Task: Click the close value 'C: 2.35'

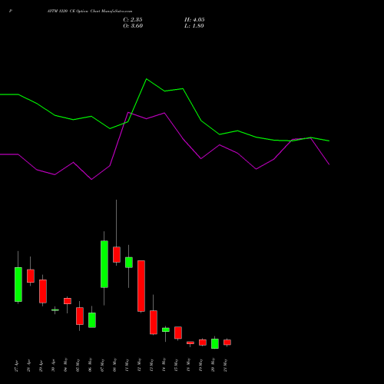Action: pos(133,20)
